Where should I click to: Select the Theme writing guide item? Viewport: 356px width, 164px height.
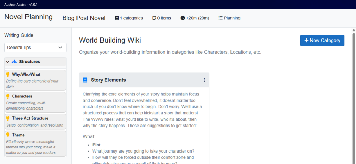click(35, 143)
